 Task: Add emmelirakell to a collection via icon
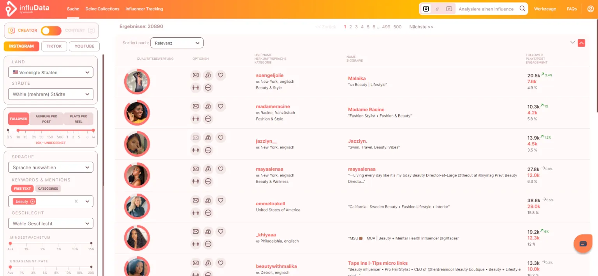pos(208,201)
